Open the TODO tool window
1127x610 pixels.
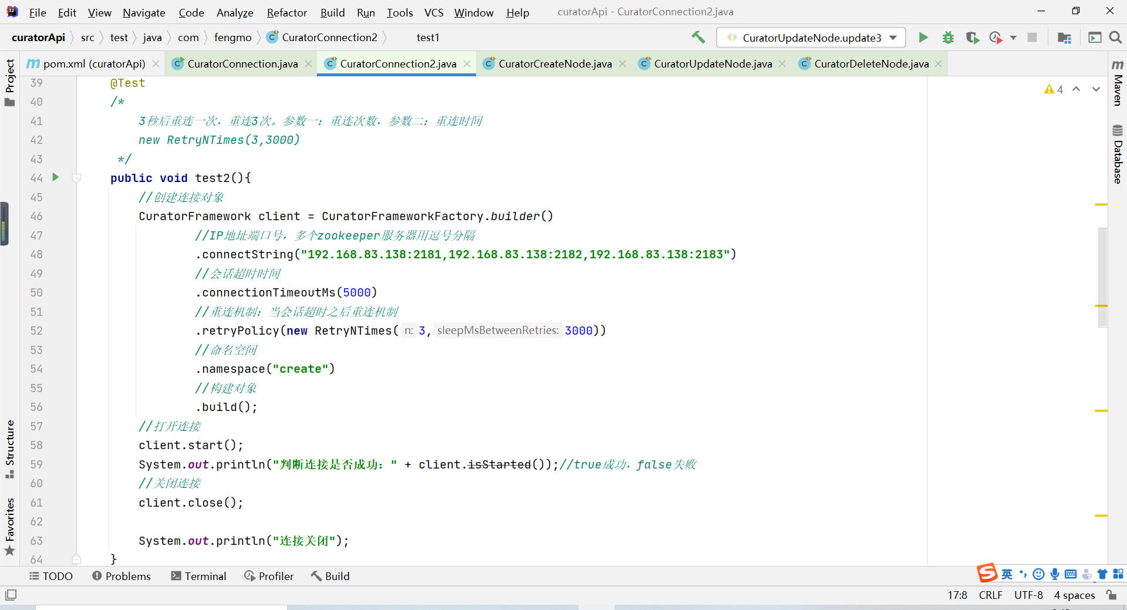[x=51, y=577]
